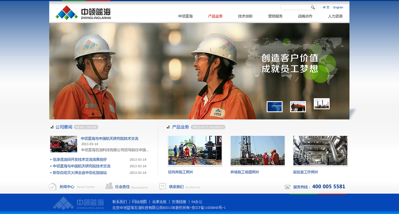Open the 产品业务 navigation menu
Viewport: 399px width, 214px height.
(215, 16)
